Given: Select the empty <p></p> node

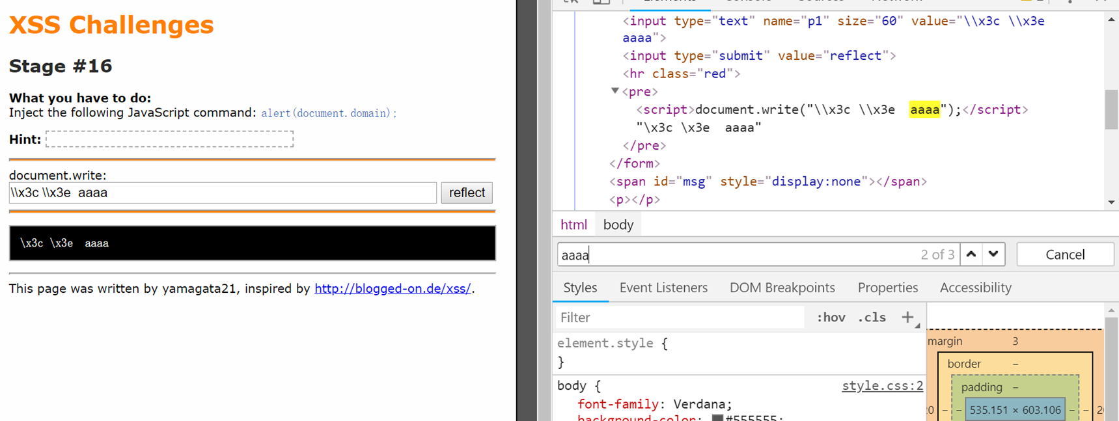Looking at the screenshot, I should coord(635,199).
